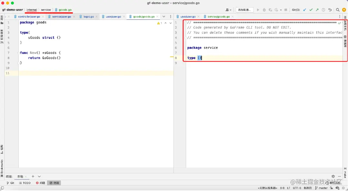Click the Stop square icon
This screenshot has height=191, width=348.
coord(286,10)
